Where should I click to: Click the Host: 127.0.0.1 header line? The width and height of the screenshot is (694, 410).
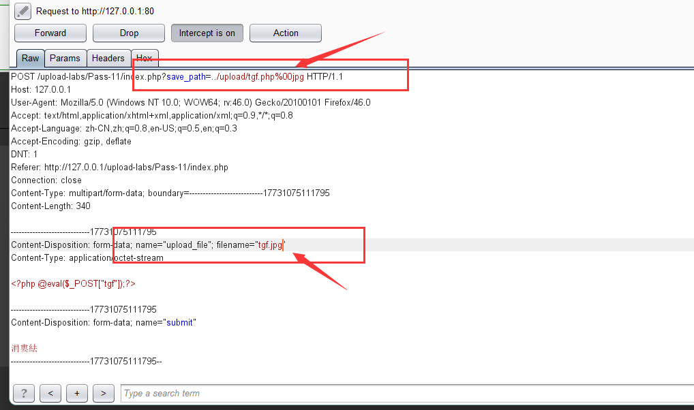coord(41,90)
